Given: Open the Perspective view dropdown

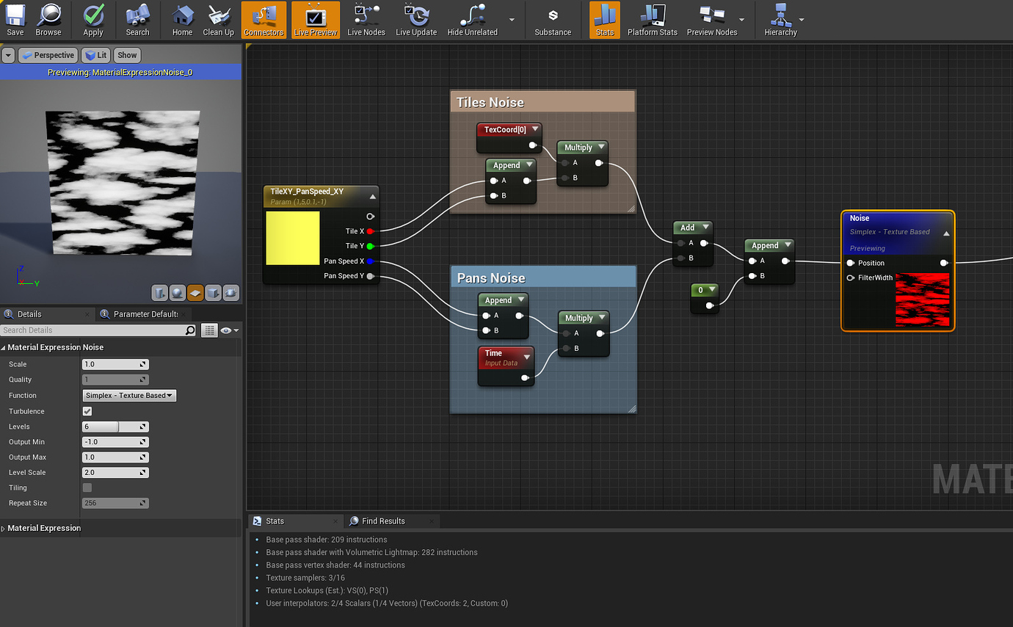Looking at the screenshot, I should pyautogui.click(x=48, y=55).
